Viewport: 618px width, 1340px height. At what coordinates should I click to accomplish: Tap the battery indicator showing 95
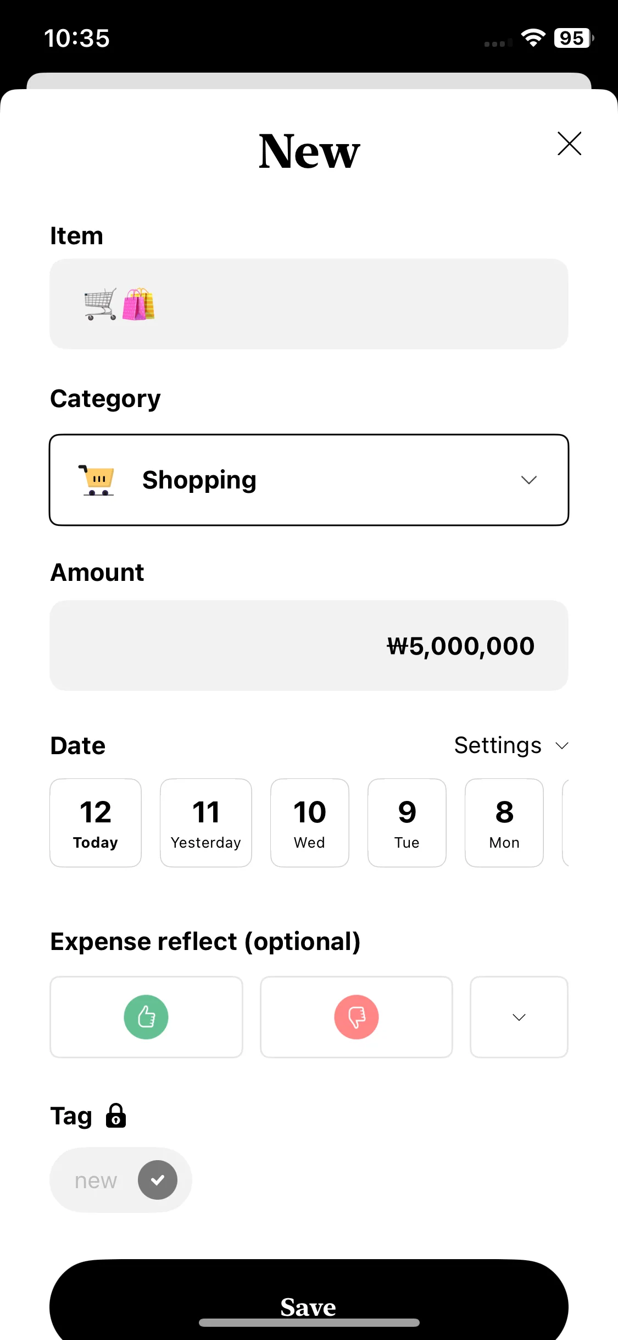574,38
